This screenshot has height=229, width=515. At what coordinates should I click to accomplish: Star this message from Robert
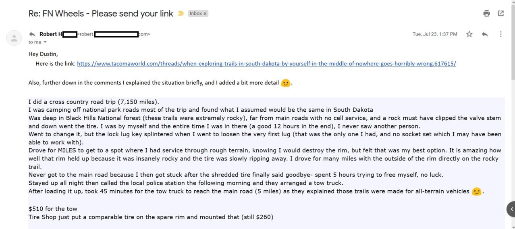point(469,34)
